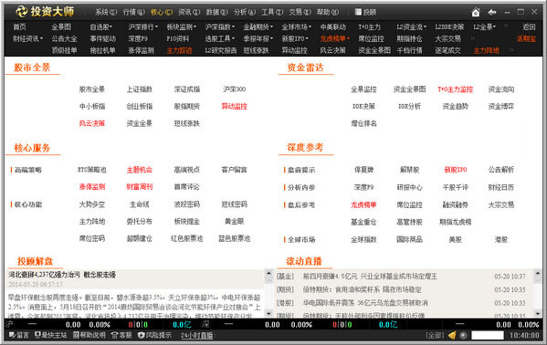Screen dimensions: 547x345
Task: Click the white input box in status bar
Action: (x=488, y=335)
